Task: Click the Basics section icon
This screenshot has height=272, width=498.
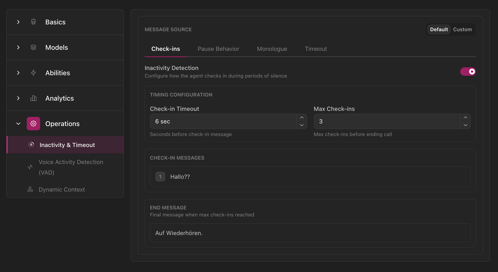Action: (x=33, y=22)
